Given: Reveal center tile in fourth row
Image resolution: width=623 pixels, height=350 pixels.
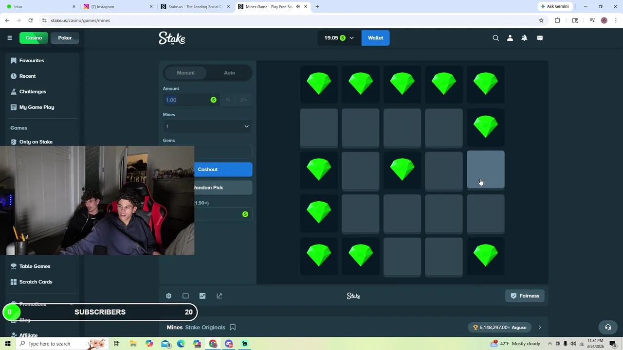Looking at the screenshot, I should click(x=402, y=213).
